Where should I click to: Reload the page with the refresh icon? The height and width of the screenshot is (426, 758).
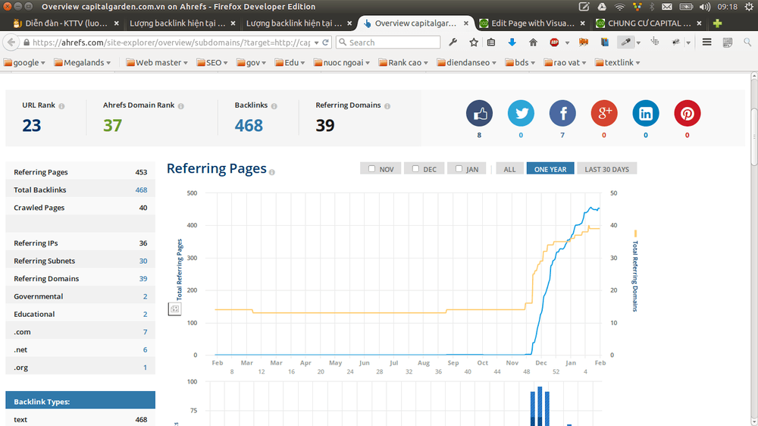(x=326, y=42)
